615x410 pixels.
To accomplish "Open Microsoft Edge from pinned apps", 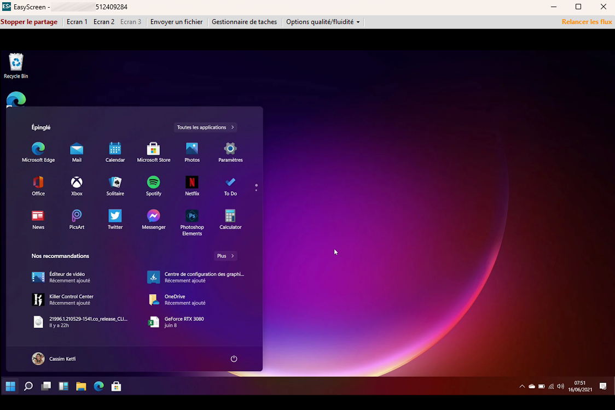I will (x=38, y=152).
